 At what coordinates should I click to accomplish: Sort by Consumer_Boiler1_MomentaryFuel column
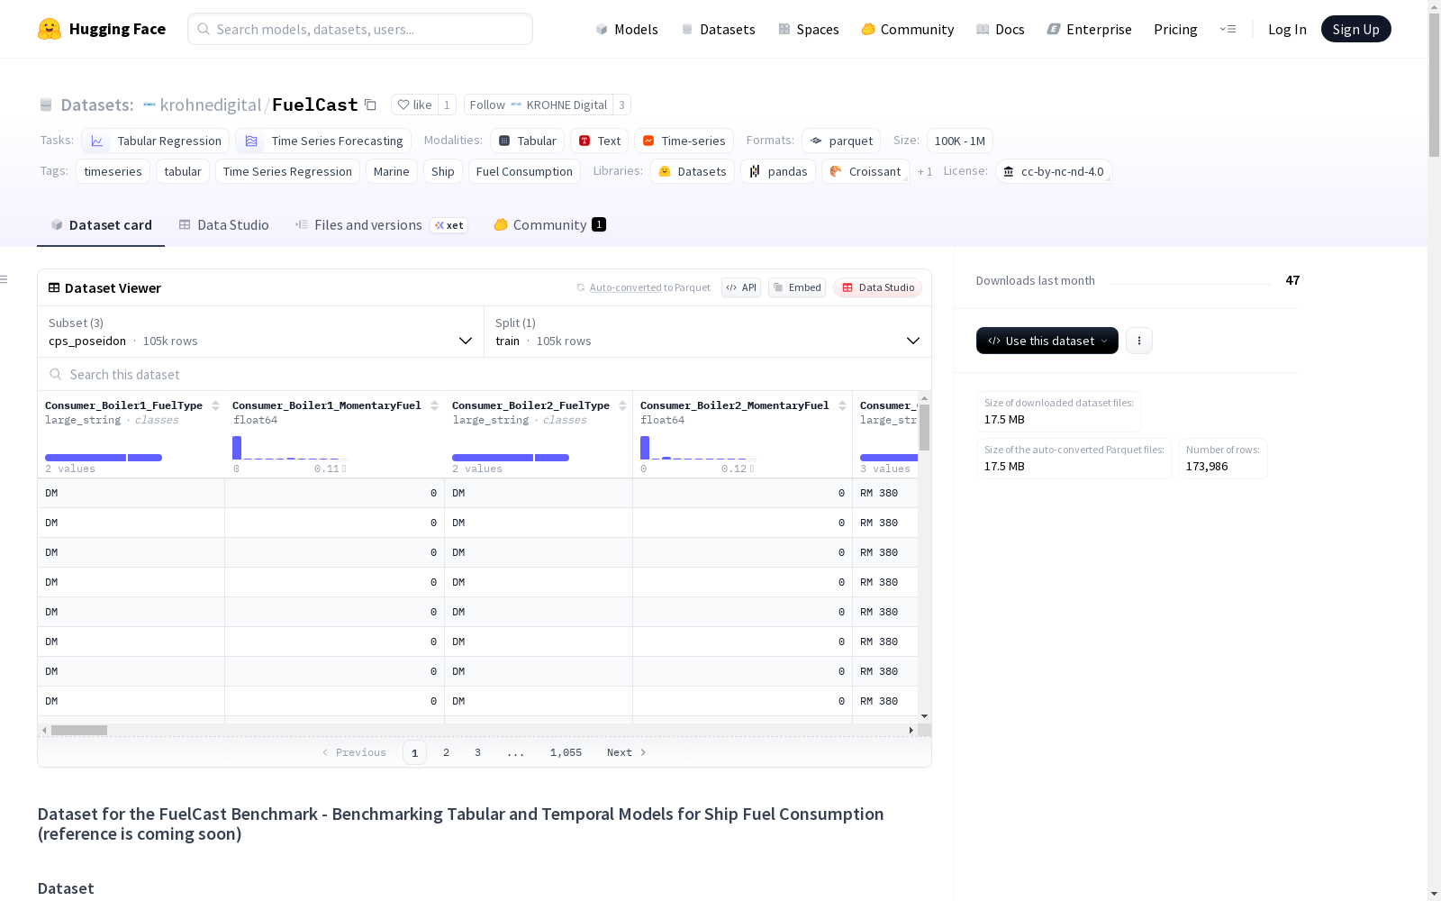pyautogui.click(x=434, y=405)
